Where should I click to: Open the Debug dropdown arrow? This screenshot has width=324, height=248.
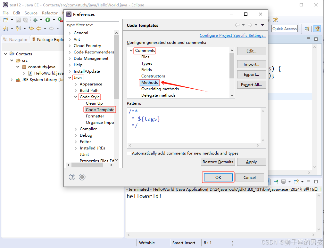coord(41,20)
